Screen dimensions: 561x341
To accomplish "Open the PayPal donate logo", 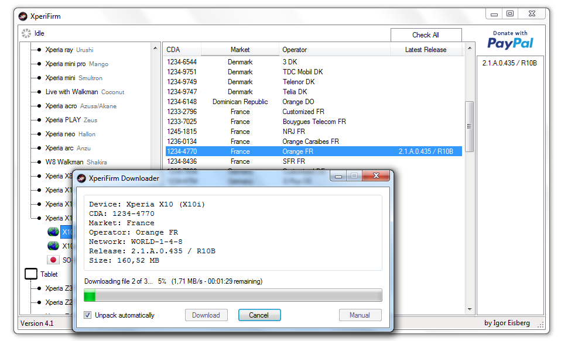I will (x=510, y=43).
